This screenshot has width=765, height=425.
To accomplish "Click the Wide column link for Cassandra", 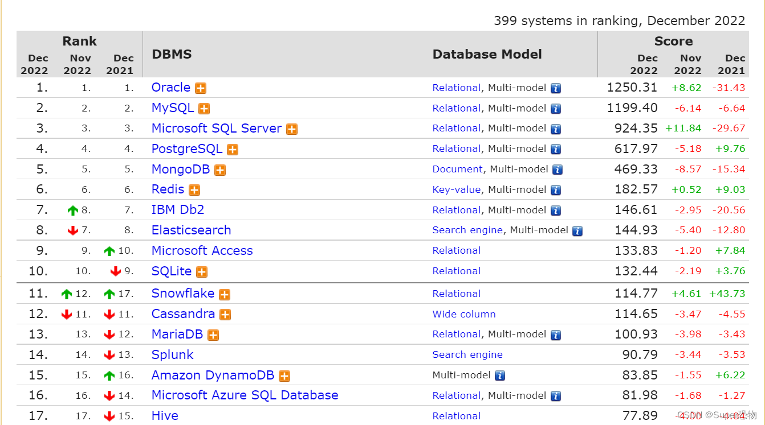I will point(464,315).
